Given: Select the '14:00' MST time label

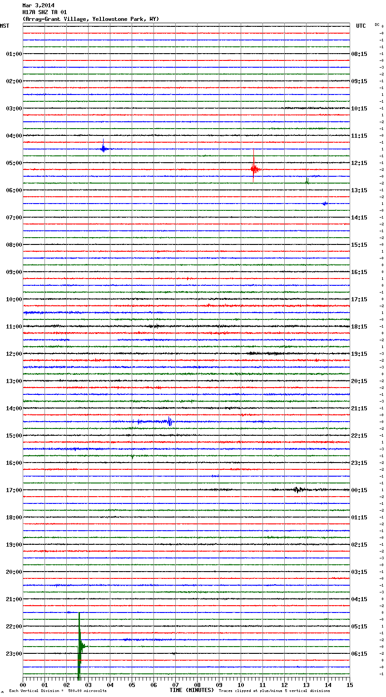Looking at the screenshot, I should (x=14, y=408).
